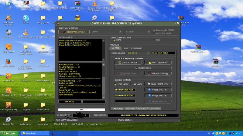Click the PT language indicator in tray
Screen dimensions: 243x136
[x=209, y=133]
